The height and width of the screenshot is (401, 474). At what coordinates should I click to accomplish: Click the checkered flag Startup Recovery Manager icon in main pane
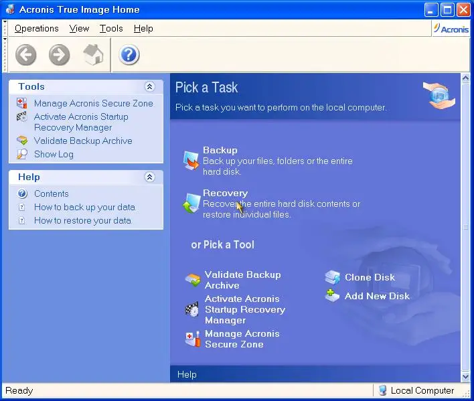[192, 309]
